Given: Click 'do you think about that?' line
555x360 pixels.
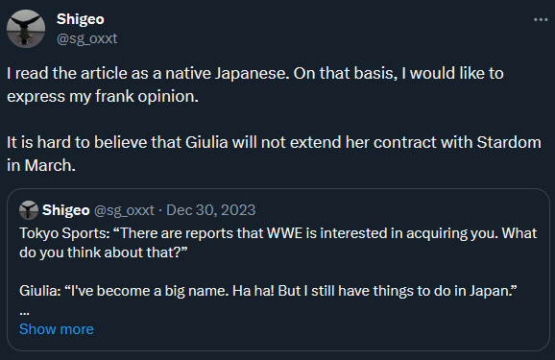Looking at the screenshot, I should 104,252.
